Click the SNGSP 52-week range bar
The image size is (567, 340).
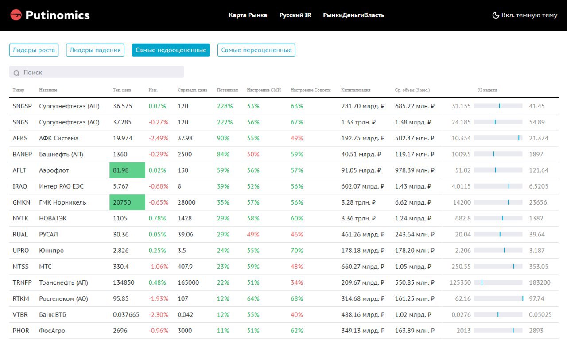tap(498, 106)
